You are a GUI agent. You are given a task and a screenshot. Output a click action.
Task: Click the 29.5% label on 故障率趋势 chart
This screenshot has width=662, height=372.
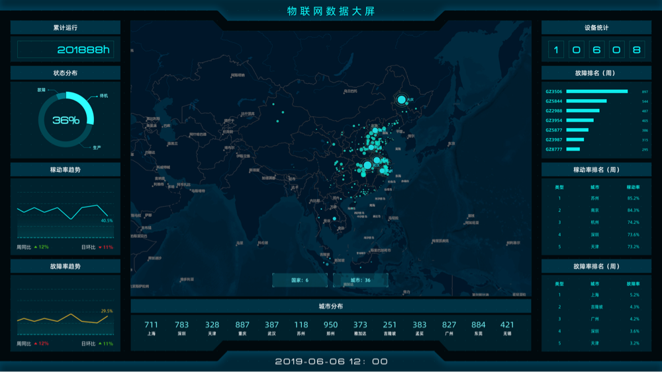tap(107, 311)
